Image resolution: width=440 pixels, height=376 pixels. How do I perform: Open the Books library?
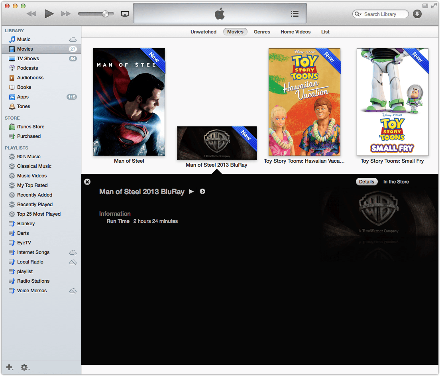(41, 87)
